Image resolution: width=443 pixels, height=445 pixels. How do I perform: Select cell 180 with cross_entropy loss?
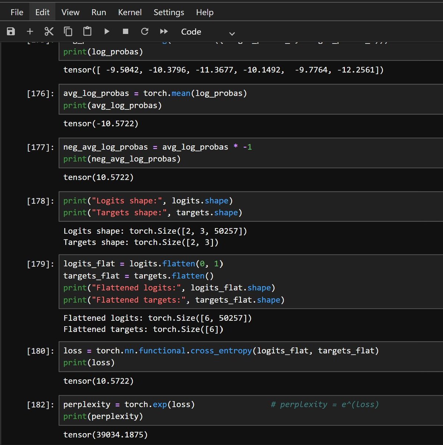(251, 356)
